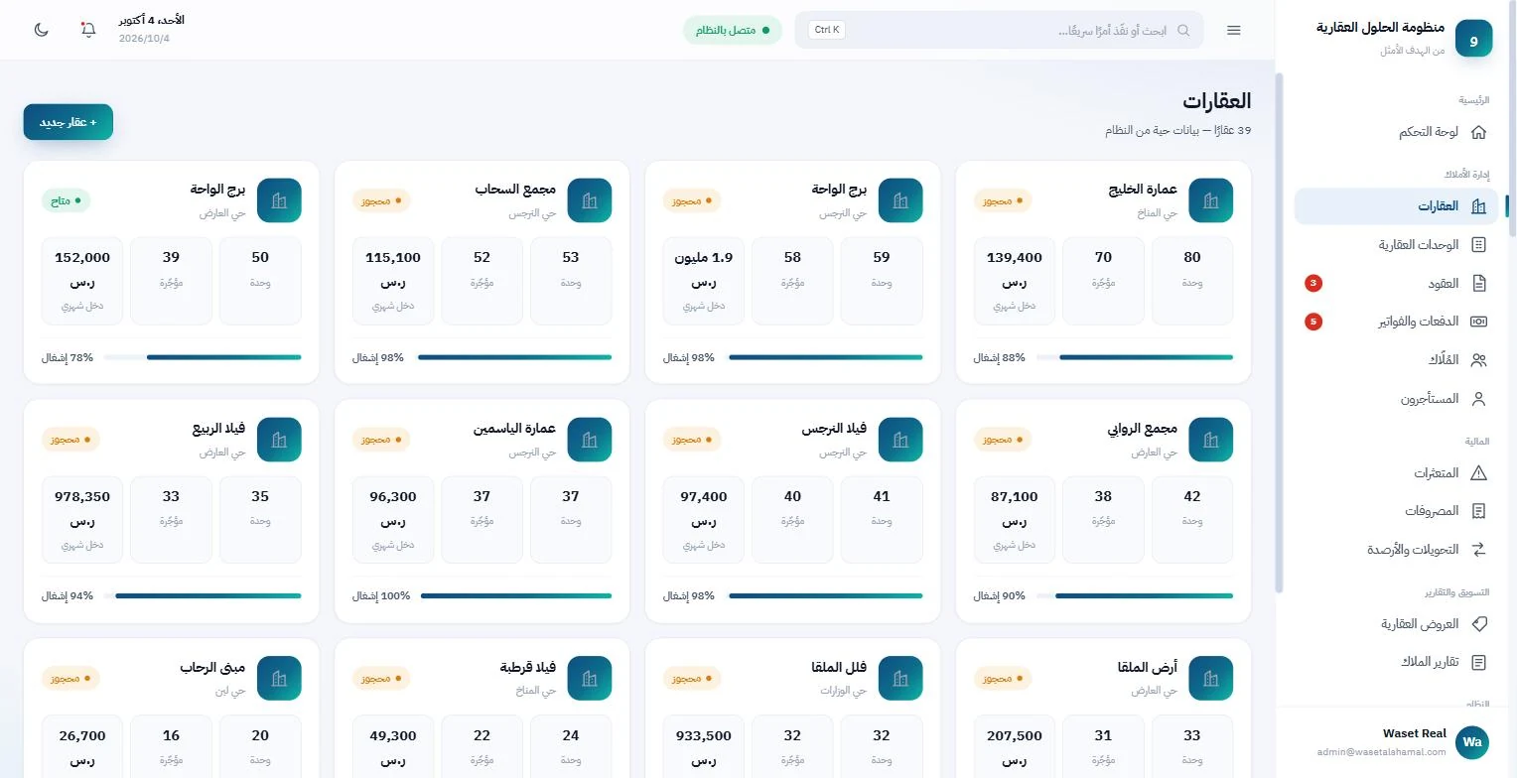This screenshot has width=1517, height=778.
Task: Click the date الأحد، 4 أكتوبر text
Action: (152, 20)
